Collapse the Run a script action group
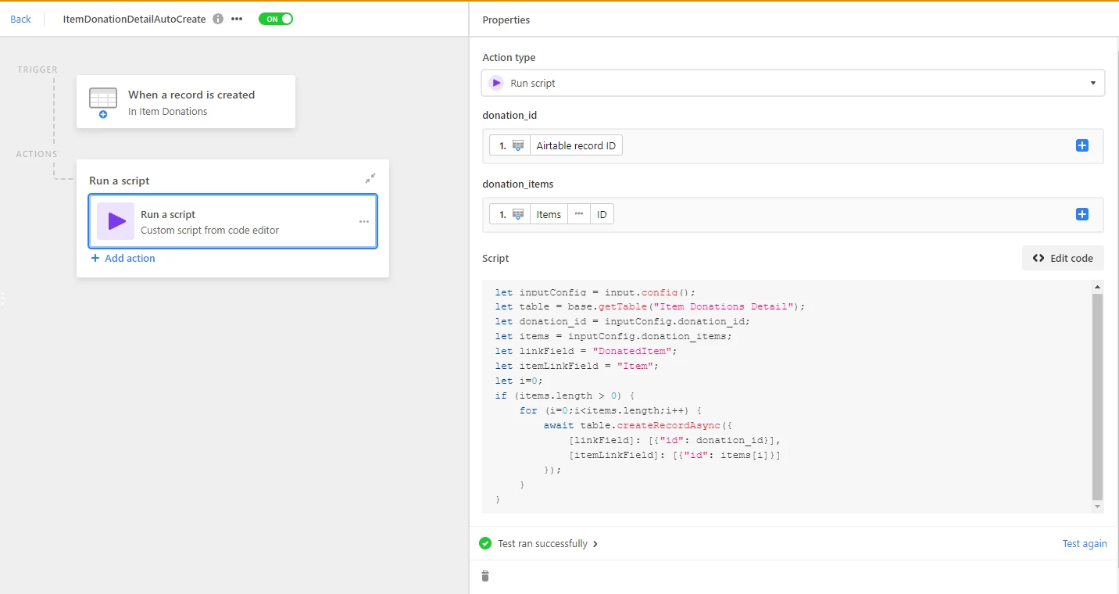The image size is (1119, 594). coord(370,179)
